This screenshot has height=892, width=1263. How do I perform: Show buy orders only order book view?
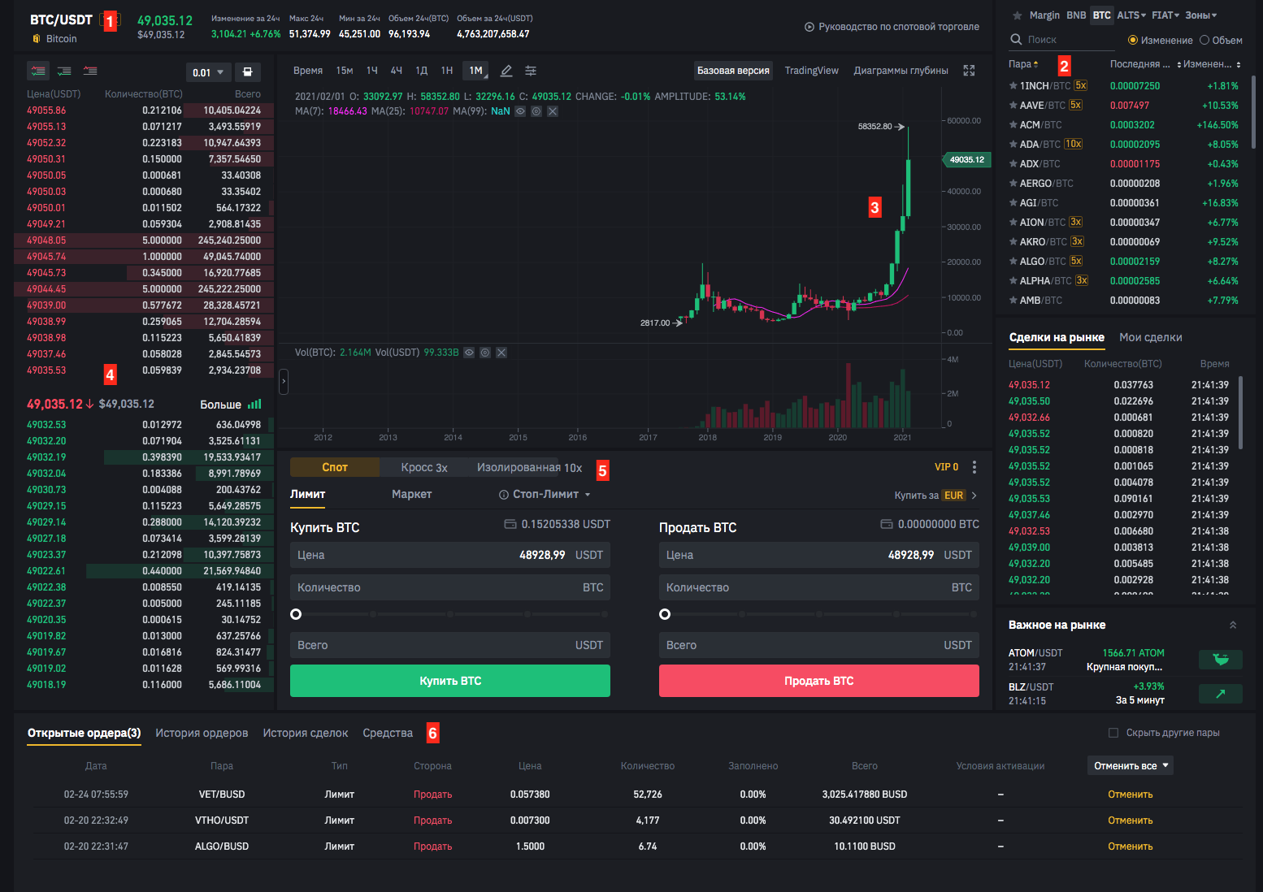click(64, 71)
